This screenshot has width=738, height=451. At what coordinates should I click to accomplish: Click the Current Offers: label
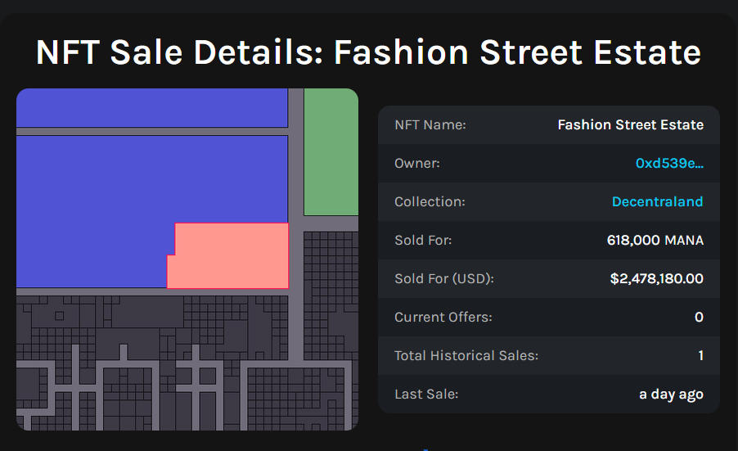[443, 318]
